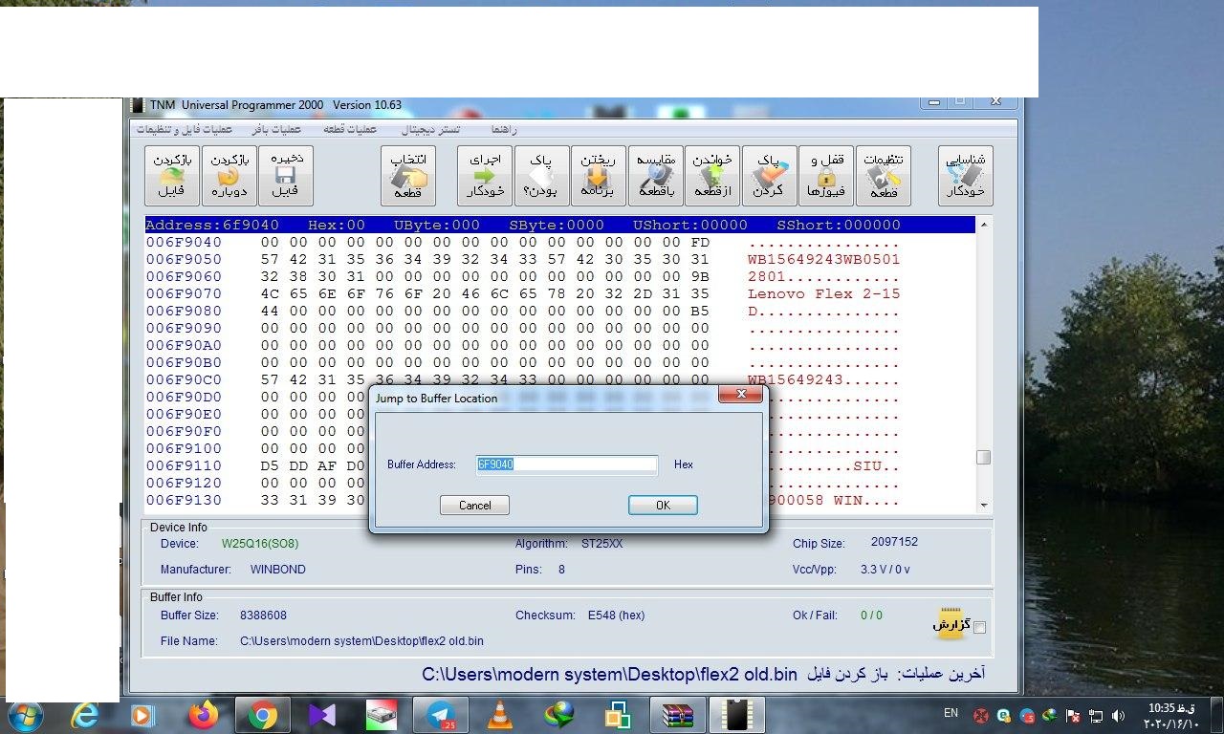Click the yellow report (گزارش) notepad icon

pos(950,622)
